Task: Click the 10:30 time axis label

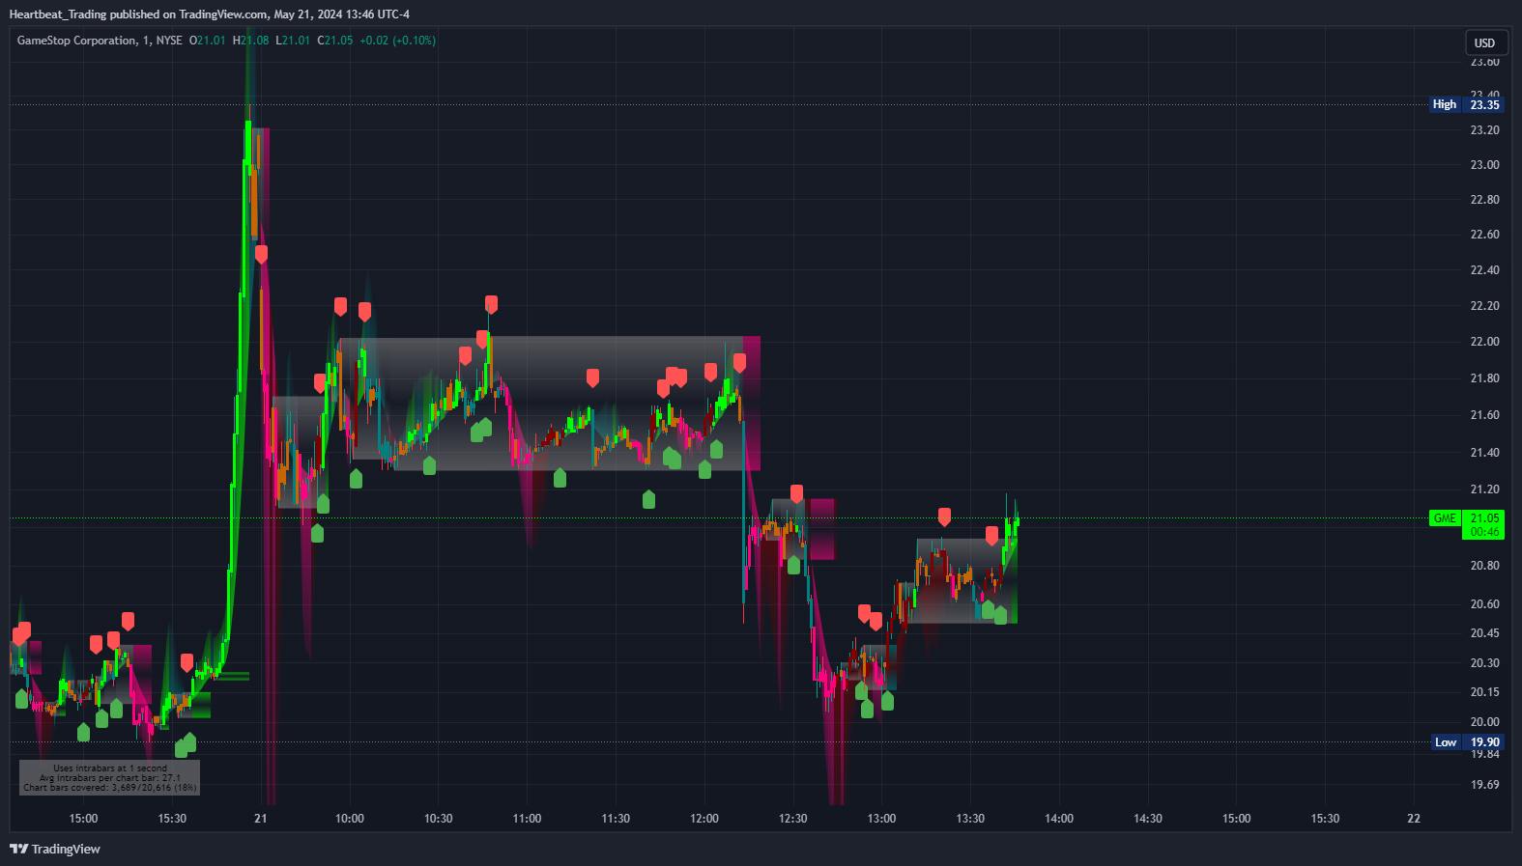Action: pyautogui.click(x=438, y=819)
